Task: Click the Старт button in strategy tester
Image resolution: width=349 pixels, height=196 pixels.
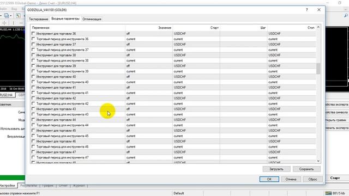Action: pyautogui.click(x=335, y=178)
